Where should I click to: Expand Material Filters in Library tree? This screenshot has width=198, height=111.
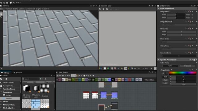coord(1,105)
